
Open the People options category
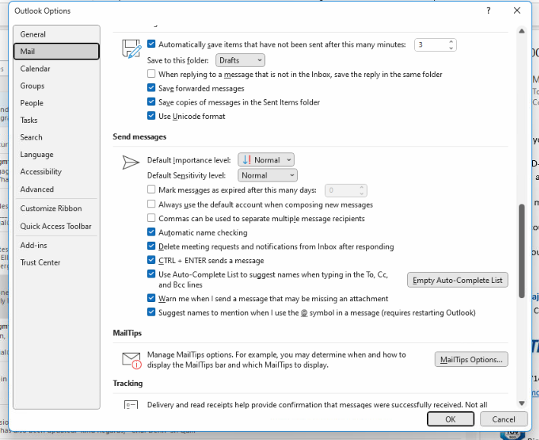click(57, 103)
